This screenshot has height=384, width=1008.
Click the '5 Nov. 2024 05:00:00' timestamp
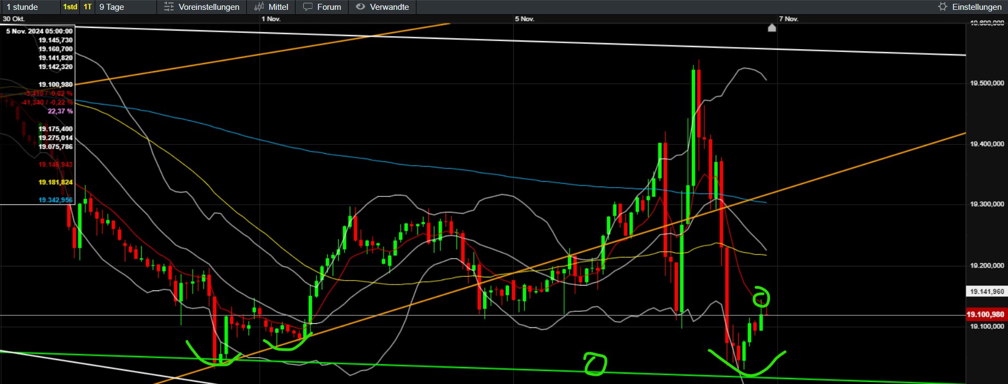[x=39, y=31]
